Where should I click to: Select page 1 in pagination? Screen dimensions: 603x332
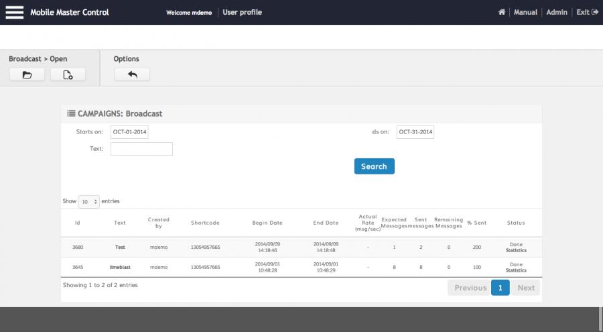click(500, 288)
